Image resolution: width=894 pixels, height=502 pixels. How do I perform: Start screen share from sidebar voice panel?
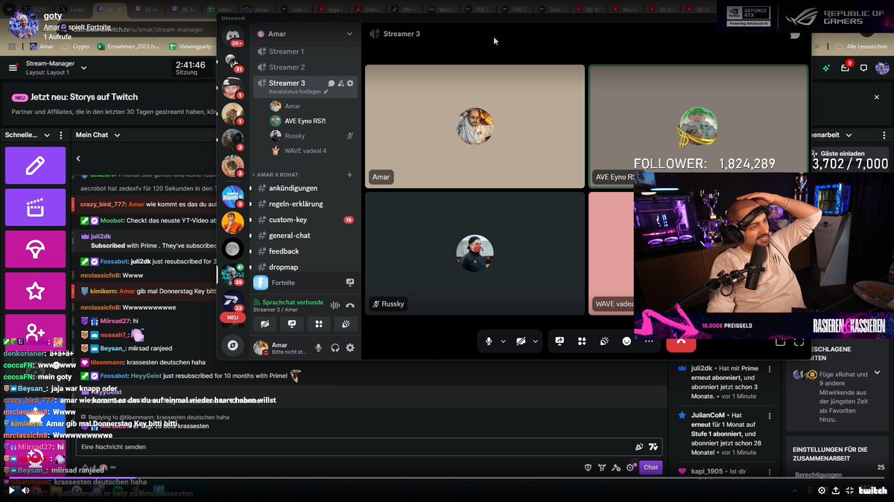coord(291,324)
